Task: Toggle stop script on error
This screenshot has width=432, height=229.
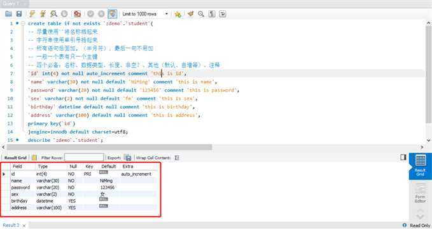Action: click(77, 14)
